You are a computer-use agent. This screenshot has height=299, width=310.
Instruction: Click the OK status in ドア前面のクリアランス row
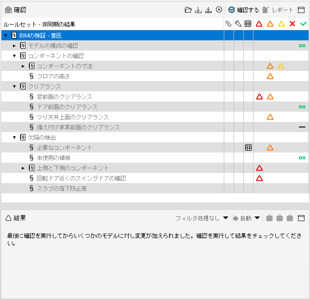(x=302, y=107)
